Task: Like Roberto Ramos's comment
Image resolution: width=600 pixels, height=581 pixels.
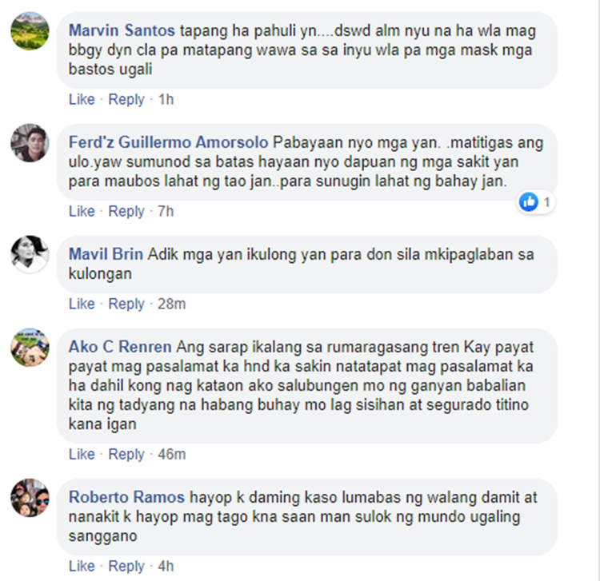Action: [x=82, y=566]
